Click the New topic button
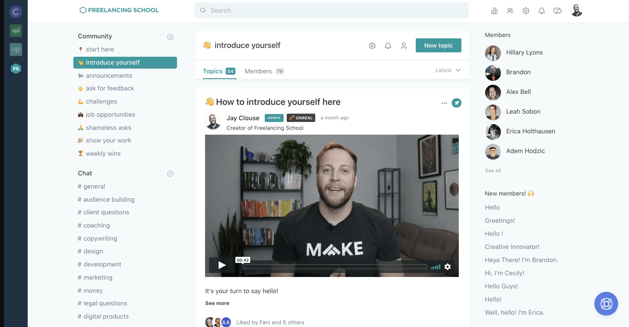629x327 pixels. pyautogui.click(x=438, y=45)
